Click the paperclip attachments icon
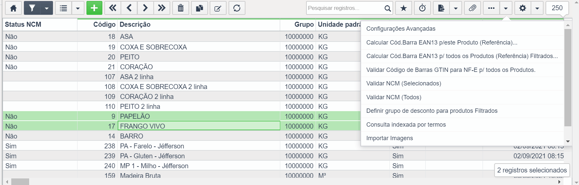The height and width of the screenshot is (185, 579). (472, 8)
